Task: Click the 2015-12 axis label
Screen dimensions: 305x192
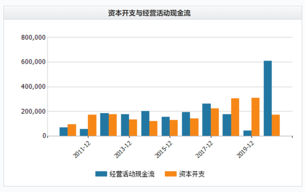Action: click(x=163, y=149)
